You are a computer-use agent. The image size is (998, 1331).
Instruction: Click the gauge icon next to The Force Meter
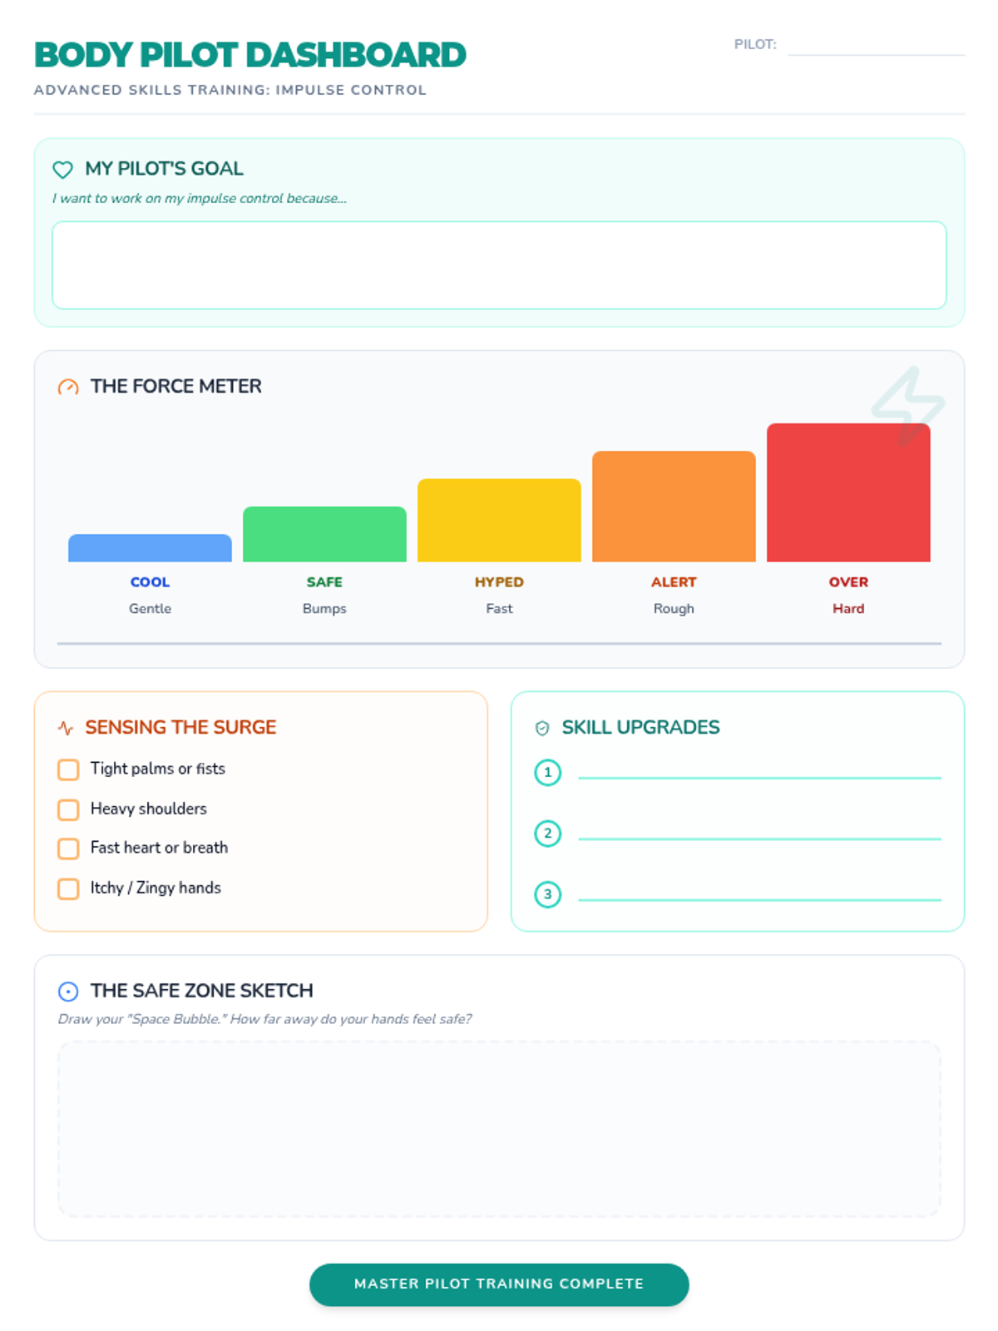(68, 387)
